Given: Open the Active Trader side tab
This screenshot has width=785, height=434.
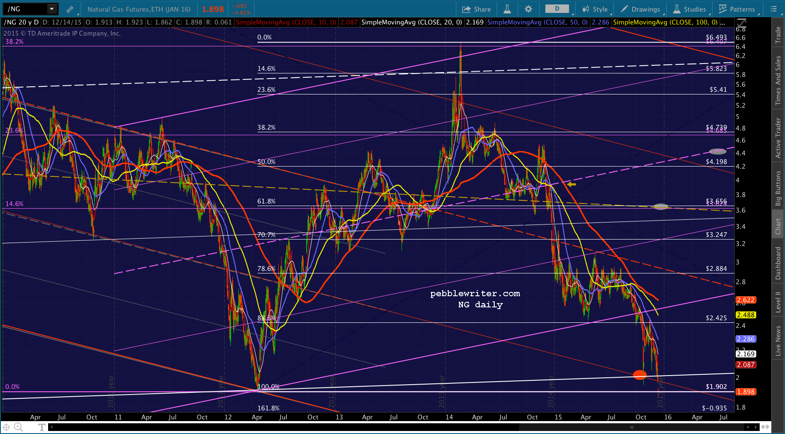Looking at the screenshot, I should coord(778,138).
